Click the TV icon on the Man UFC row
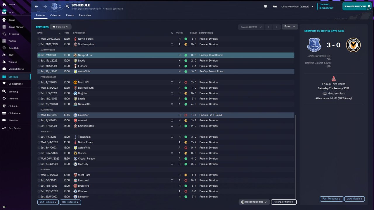 [172, 83]
